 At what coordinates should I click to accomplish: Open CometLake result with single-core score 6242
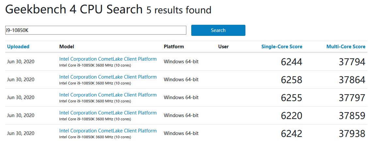coord(108,131)
